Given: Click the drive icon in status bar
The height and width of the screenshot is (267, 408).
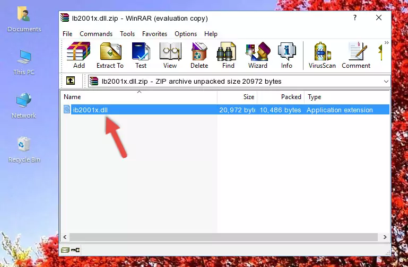Looking at the screenshot, I should point(65,250).
